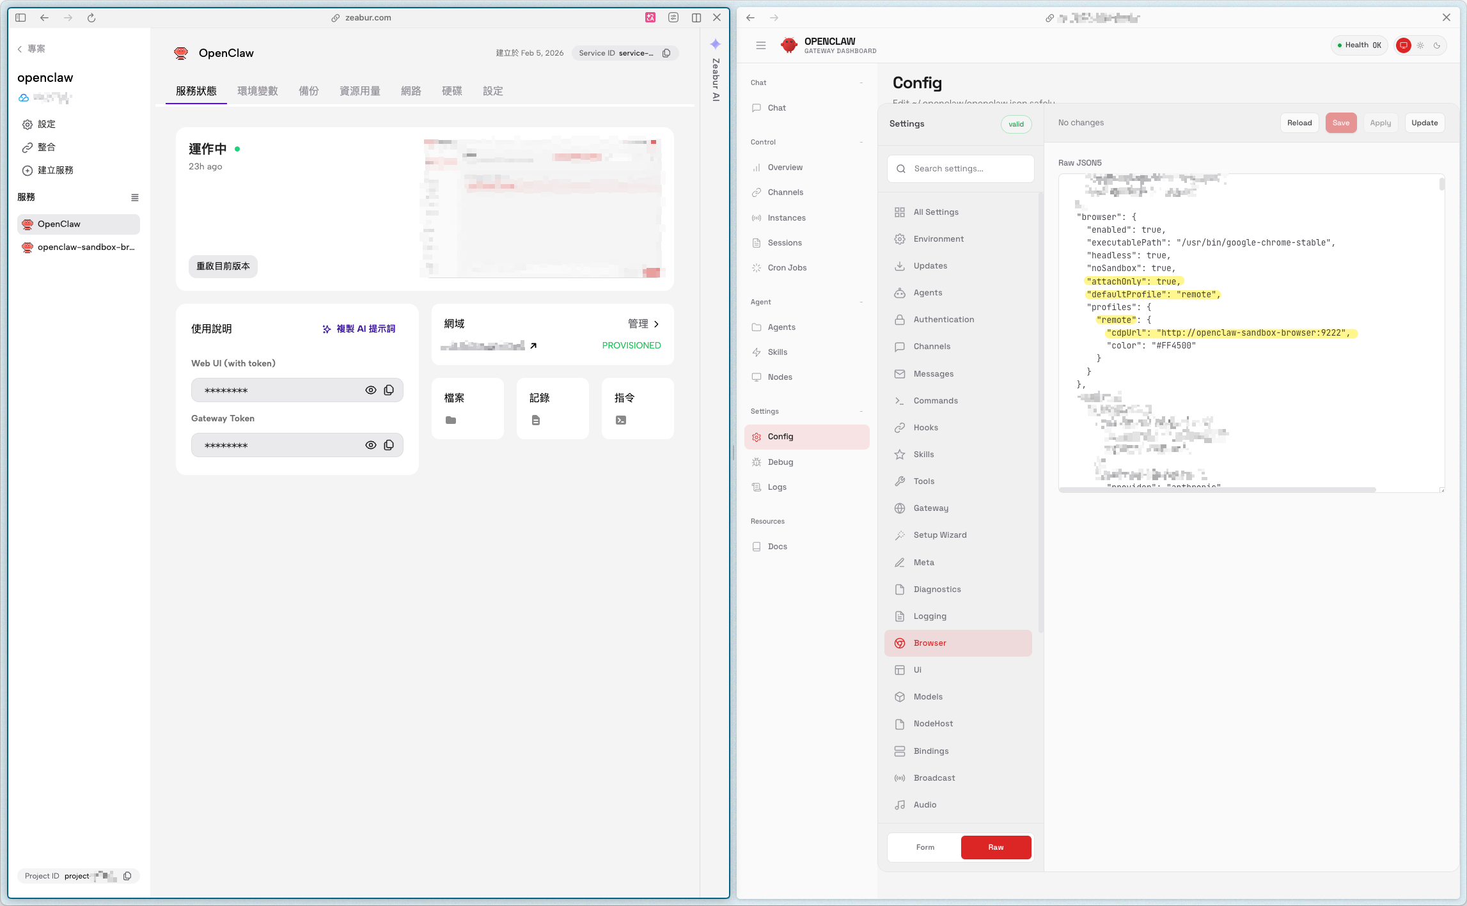Reveal the Web UI token with eye icon
The height and width of the screenshot is (906, 1467).
click(370, 390)
